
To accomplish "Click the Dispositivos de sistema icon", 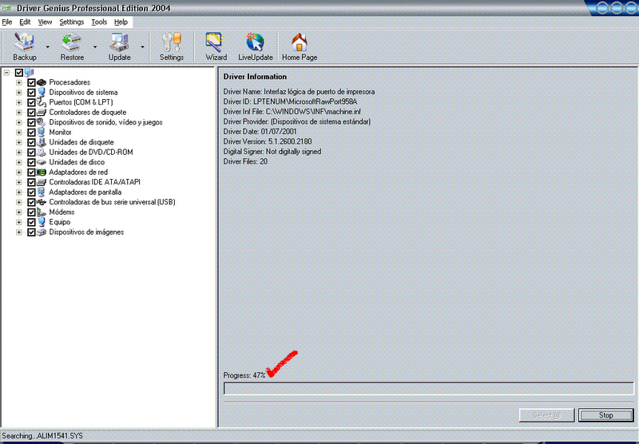I will pyautogui.click(x=42, y=93).
